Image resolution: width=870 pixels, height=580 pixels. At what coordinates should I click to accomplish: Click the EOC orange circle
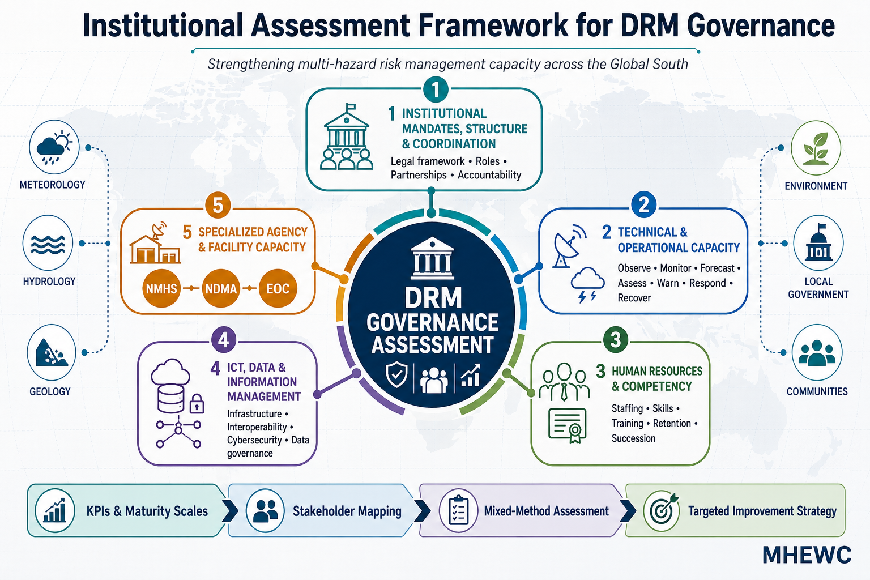click(x=278, y=288)
